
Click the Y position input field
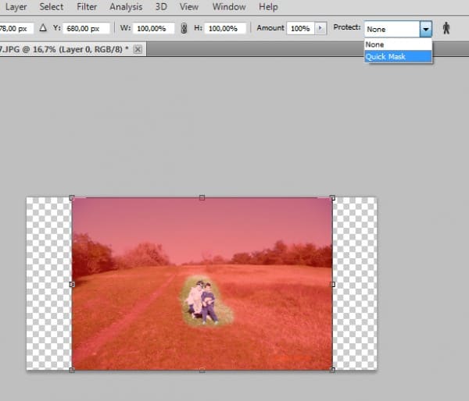click(x=88, y=28)
